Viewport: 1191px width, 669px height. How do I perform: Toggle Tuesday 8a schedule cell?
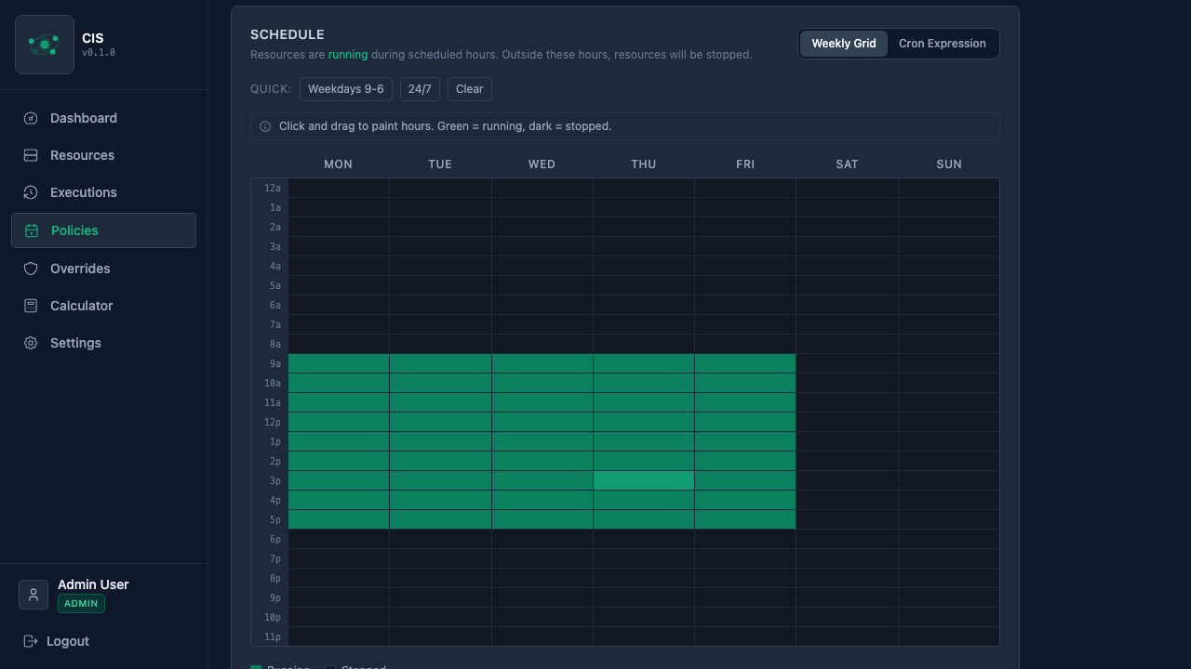coord(440,344)
